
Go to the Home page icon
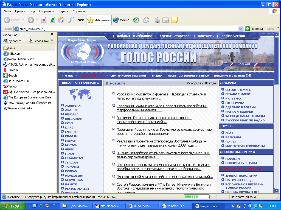[x=61, y=20]
